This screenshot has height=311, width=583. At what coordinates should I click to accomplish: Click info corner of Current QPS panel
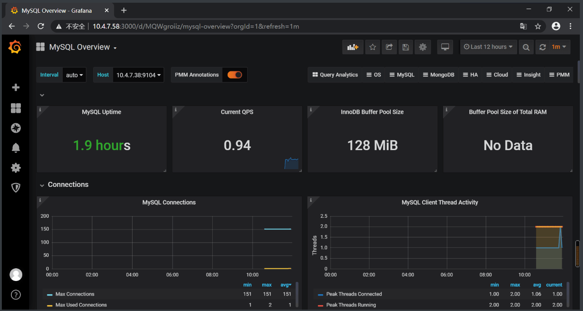[175, 110]
